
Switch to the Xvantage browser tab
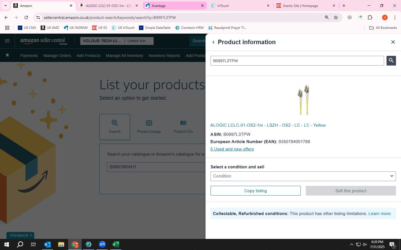click(175, 6)
